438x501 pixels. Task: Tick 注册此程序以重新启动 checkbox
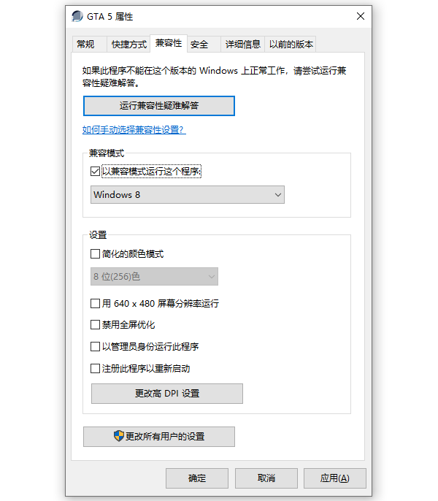95,369
